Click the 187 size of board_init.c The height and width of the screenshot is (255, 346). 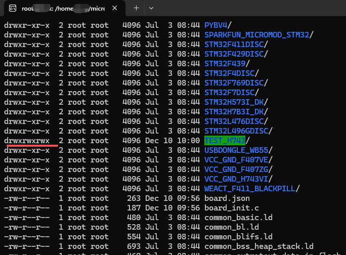(x=134, y=208)
